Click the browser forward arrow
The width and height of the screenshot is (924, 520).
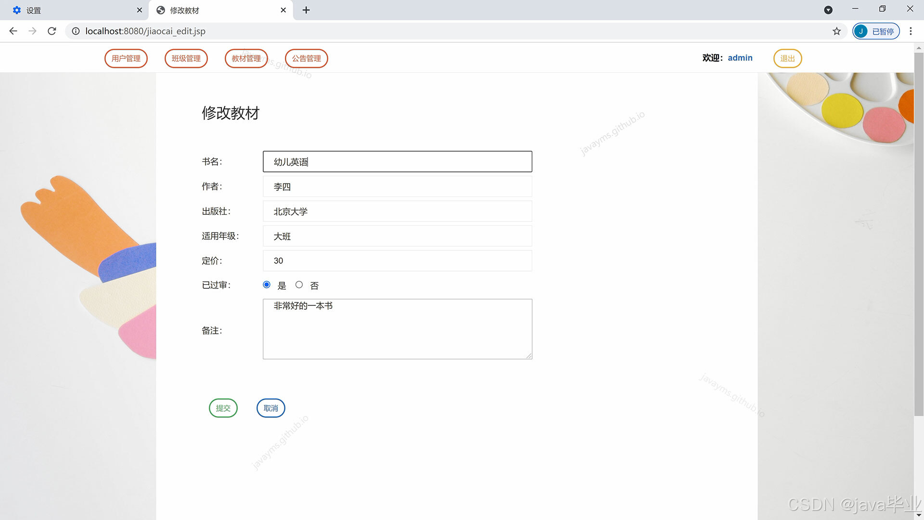(32, 31)
